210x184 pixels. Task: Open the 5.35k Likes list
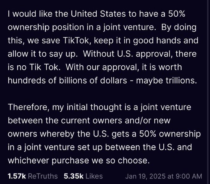click(83, 176)
